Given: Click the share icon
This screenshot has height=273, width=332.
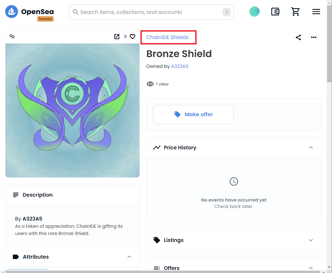Looking at the screenshot, I should [x=298, y=37].
